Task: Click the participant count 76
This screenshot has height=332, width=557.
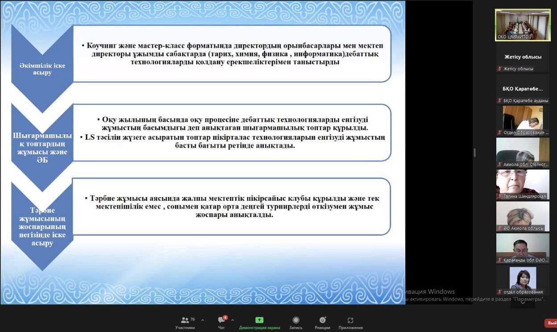Action: coord(192,320)
